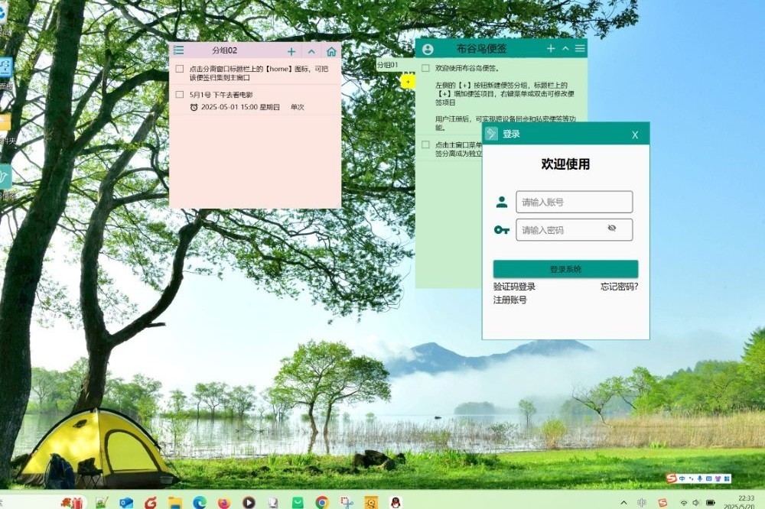Open the hamburger menu in 布谷鸟便签 header
Image resolution: width=765 pixels, height=509 pixels.
(x=580, y=49)
